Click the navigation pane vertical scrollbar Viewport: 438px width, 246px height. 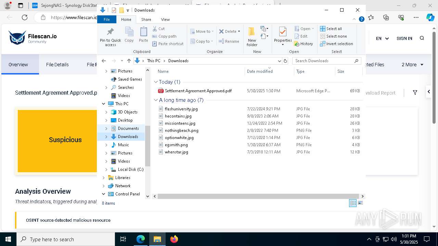148,146
